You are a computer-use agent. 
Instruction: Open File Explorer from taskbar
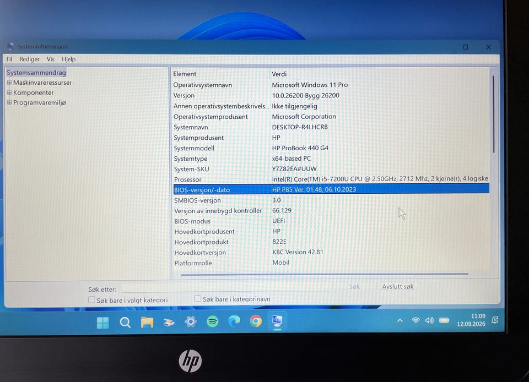tap(147, 323)
